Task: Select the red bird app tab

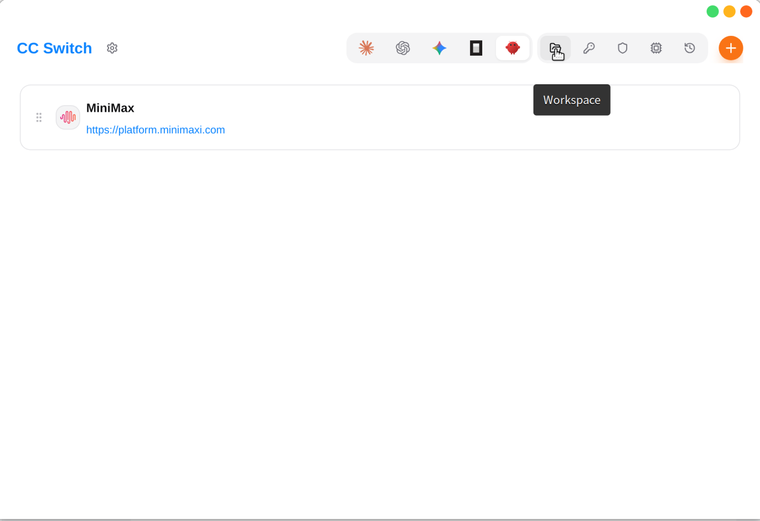Action: pyautogui.click(x=513, y=48)
